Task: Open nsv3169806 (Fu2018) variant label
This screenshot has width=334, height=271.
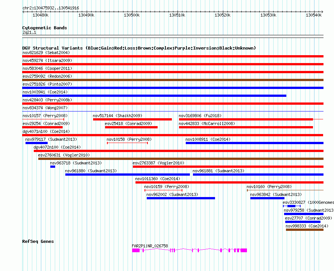Action: click(x=200, y=116)
